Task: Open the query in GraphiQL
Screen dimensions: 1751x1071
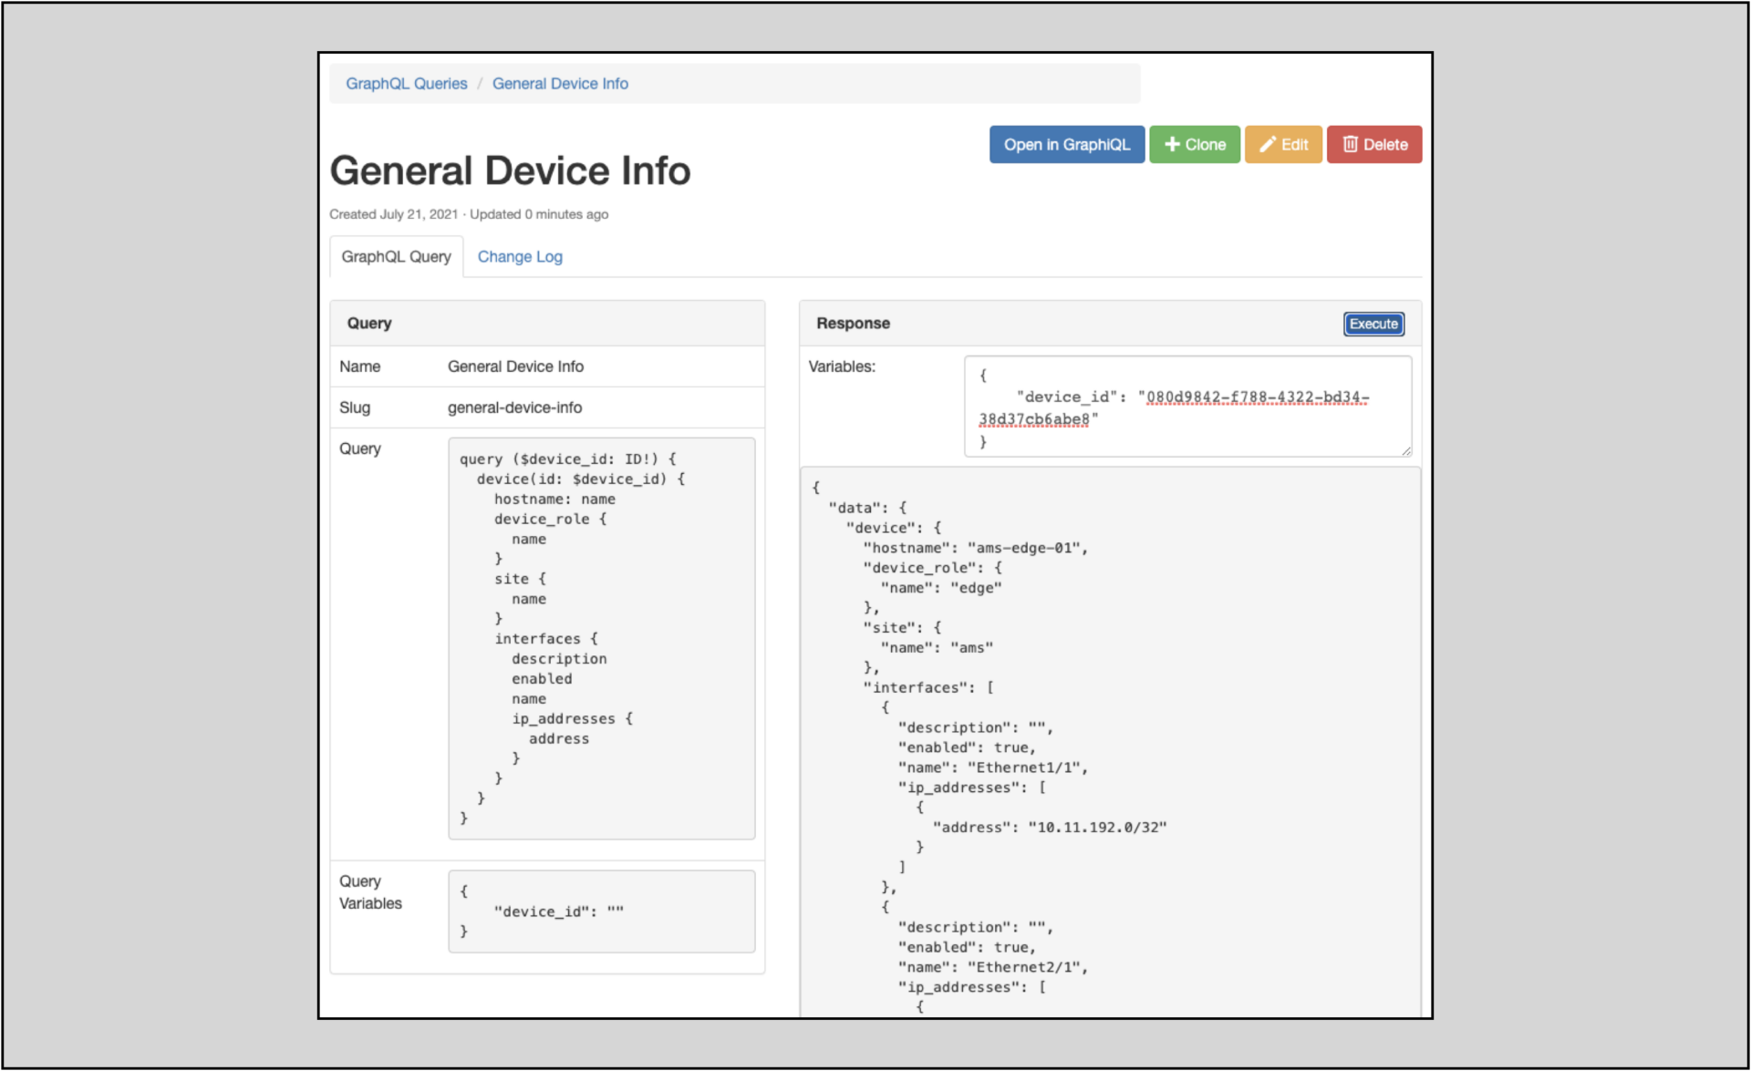Action: (1066, 144)
